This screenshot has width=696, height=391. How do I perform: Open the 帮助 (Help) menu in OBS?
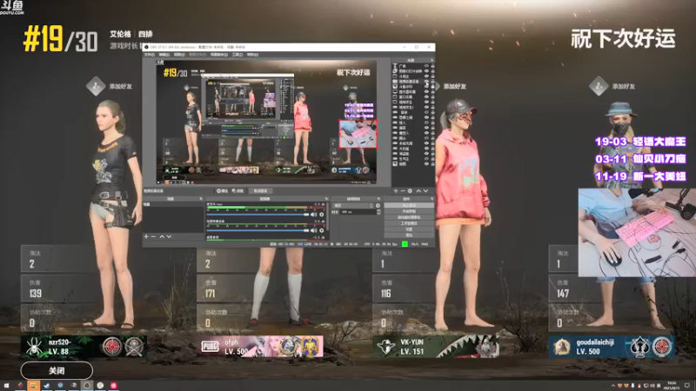tap(252, 55)
